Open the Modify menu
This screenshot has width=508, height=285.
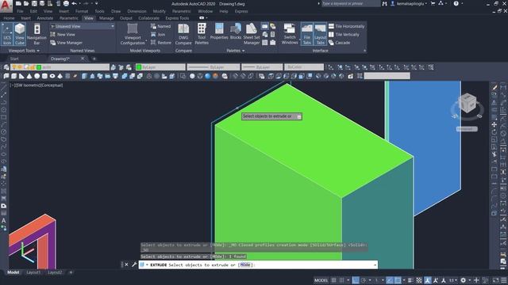point(159,11)
